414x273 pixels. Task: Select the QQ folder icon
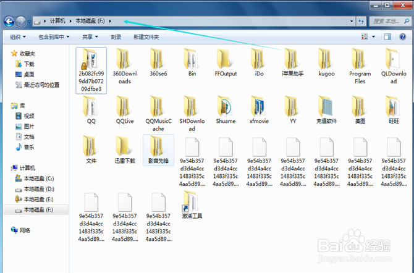click(91, 106)
